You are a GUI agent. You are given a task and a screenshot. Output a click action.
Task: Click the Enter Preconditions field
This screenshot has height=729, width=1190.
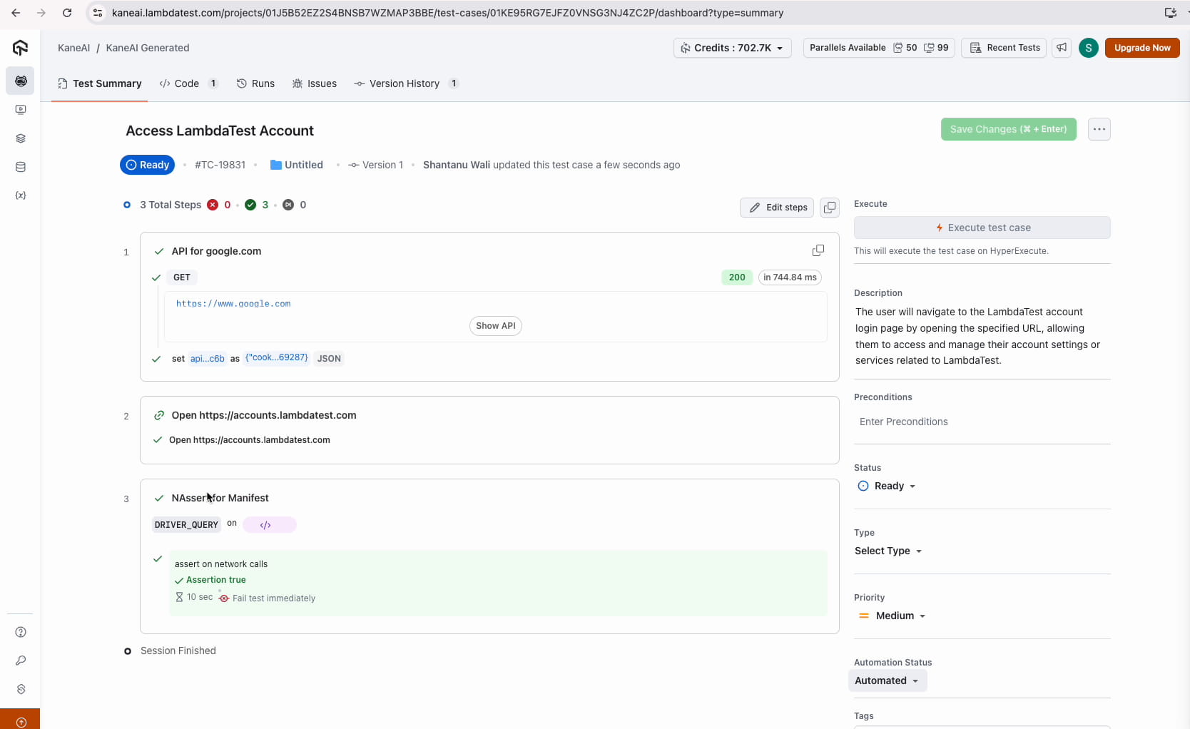pos(982,422)
